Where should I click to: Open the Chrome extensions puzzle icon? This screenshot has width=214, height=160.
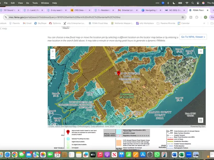[x=197, y=17]
